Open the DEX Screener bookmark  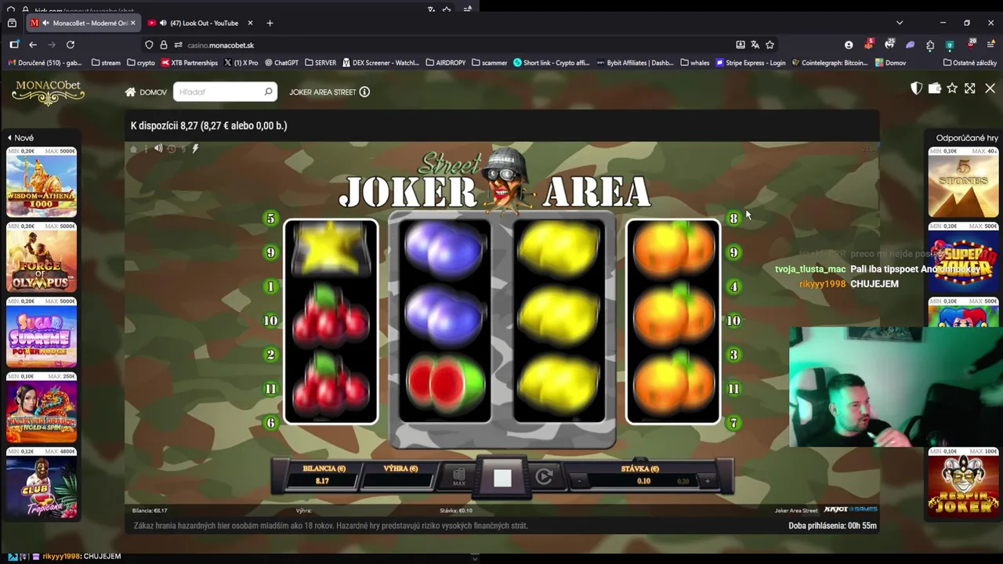pyautogui.click(x=381, y=63)
